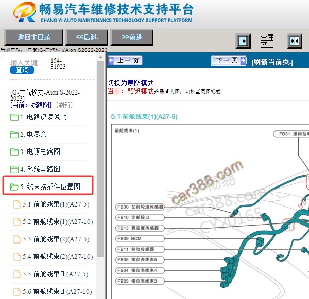Open page 5.6 前舱线束Ⅱ(A27-10)
The height and width of the screenshot is (299, 309).
click(57, 292)
